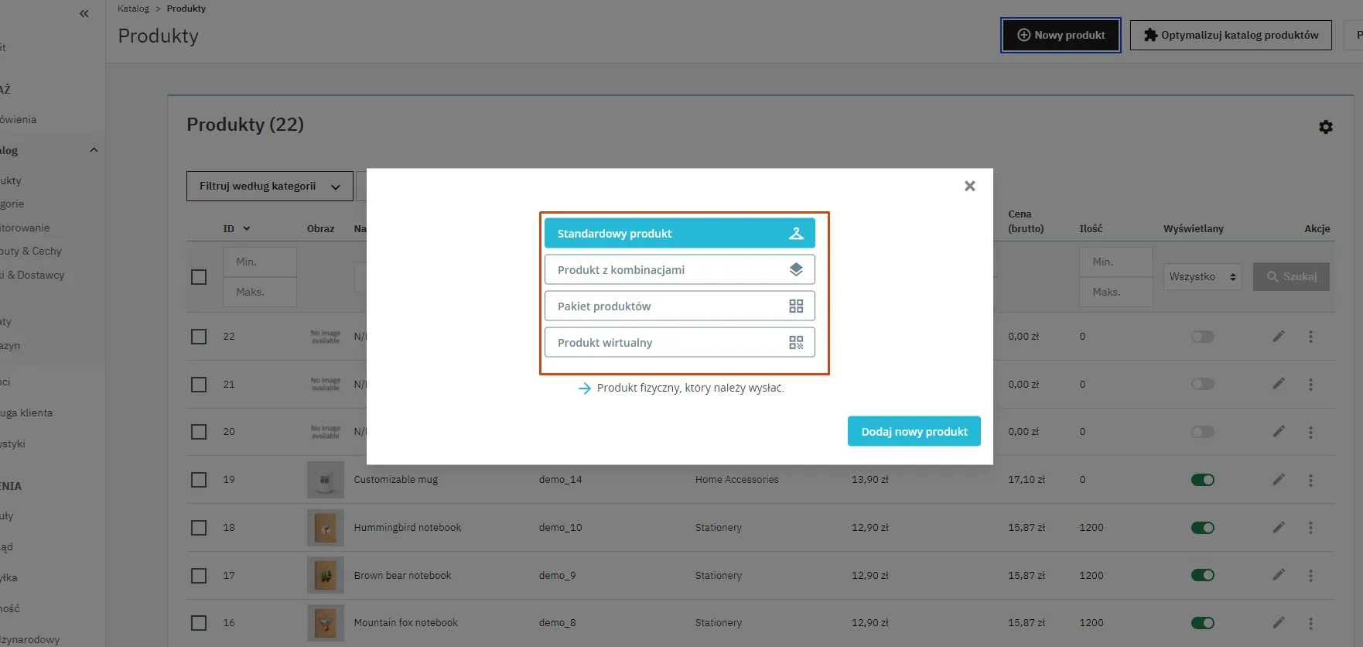Viewport: 1363px width, 647px height.
Task: Click edit pencil for Brown bear notebook
Action: click(1278, 575)
